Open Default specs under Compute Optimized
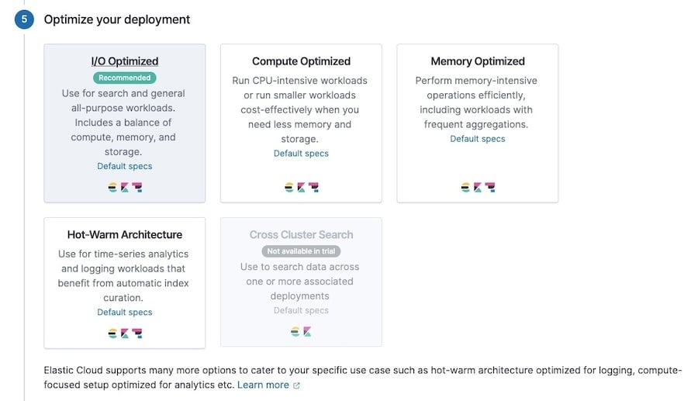698x401 pixels. click(x=301, y=154)
